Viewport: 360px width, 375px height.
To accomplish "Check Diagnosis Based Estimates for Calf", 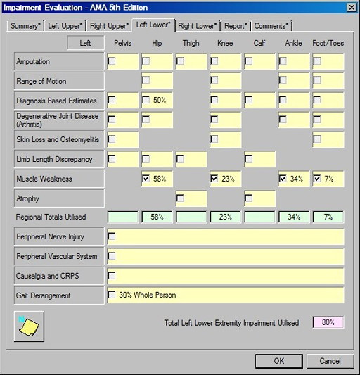I will click(249, 100).
